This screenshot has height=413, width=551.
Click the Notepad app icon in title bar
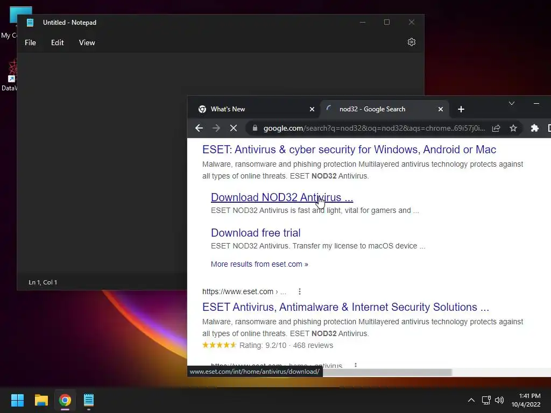[30, 23]
